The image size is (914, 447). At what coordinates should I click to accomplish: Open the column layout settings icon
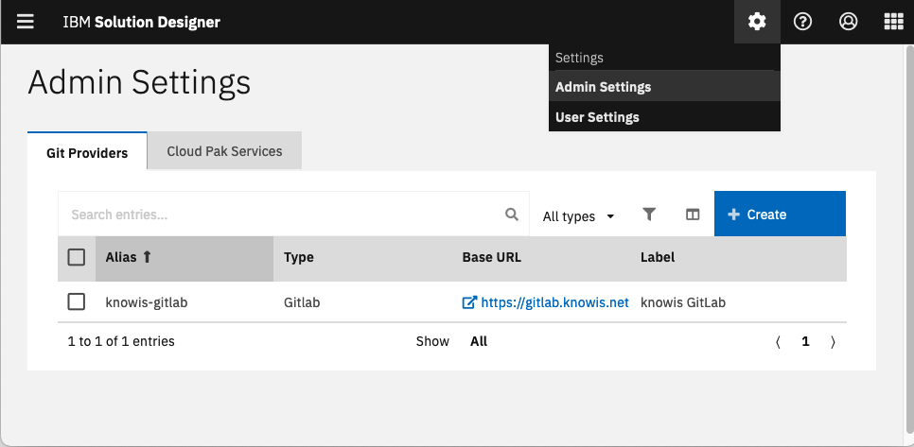click(x=693, y=215)
